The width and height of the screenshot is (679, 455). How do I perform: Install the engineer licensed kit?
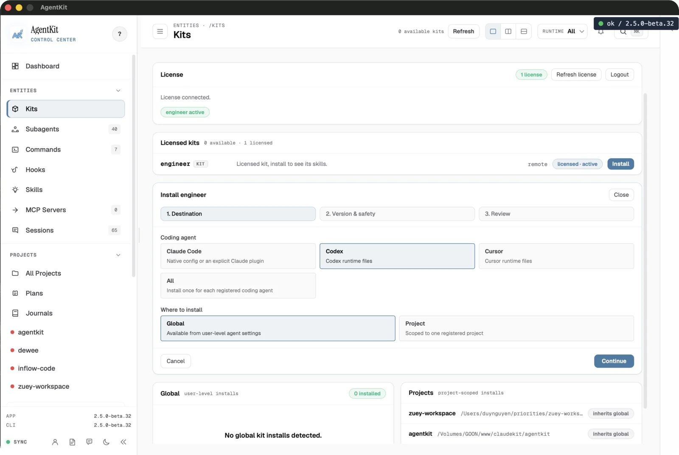pyautogui.click(x=620, y=164)
